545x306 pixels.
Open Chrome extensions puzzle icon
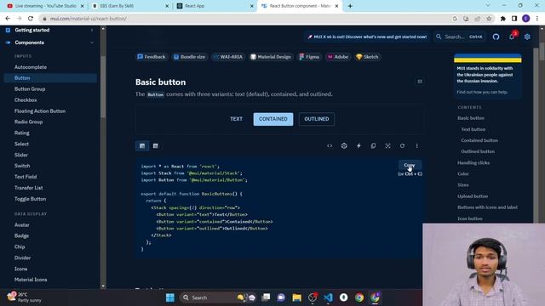(x=503, y=19)
